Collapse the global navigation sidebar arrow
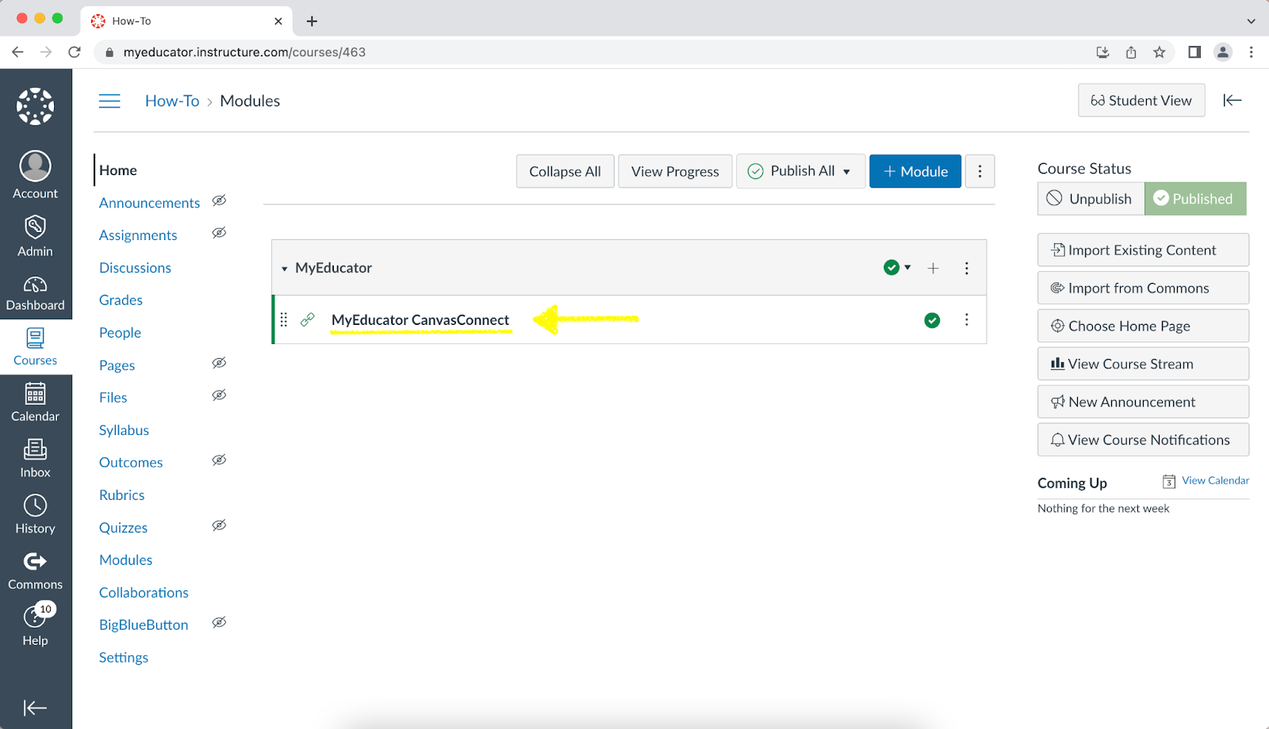 click(35, 708)
